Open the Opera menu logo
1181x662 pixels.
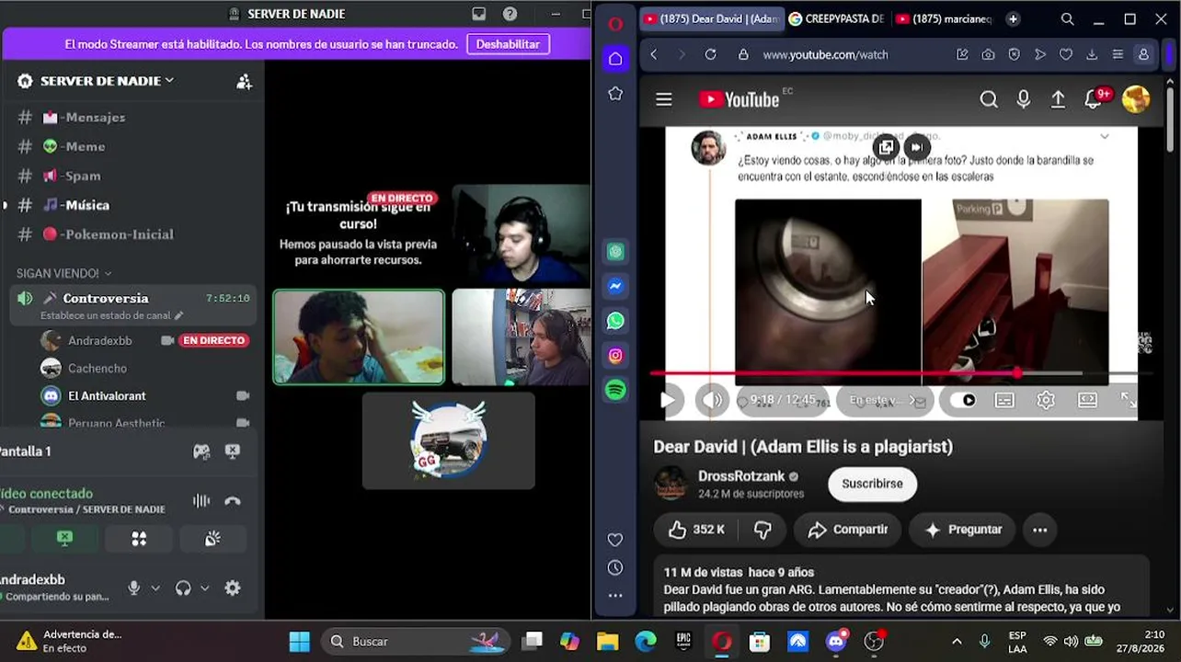click(615, 24)
